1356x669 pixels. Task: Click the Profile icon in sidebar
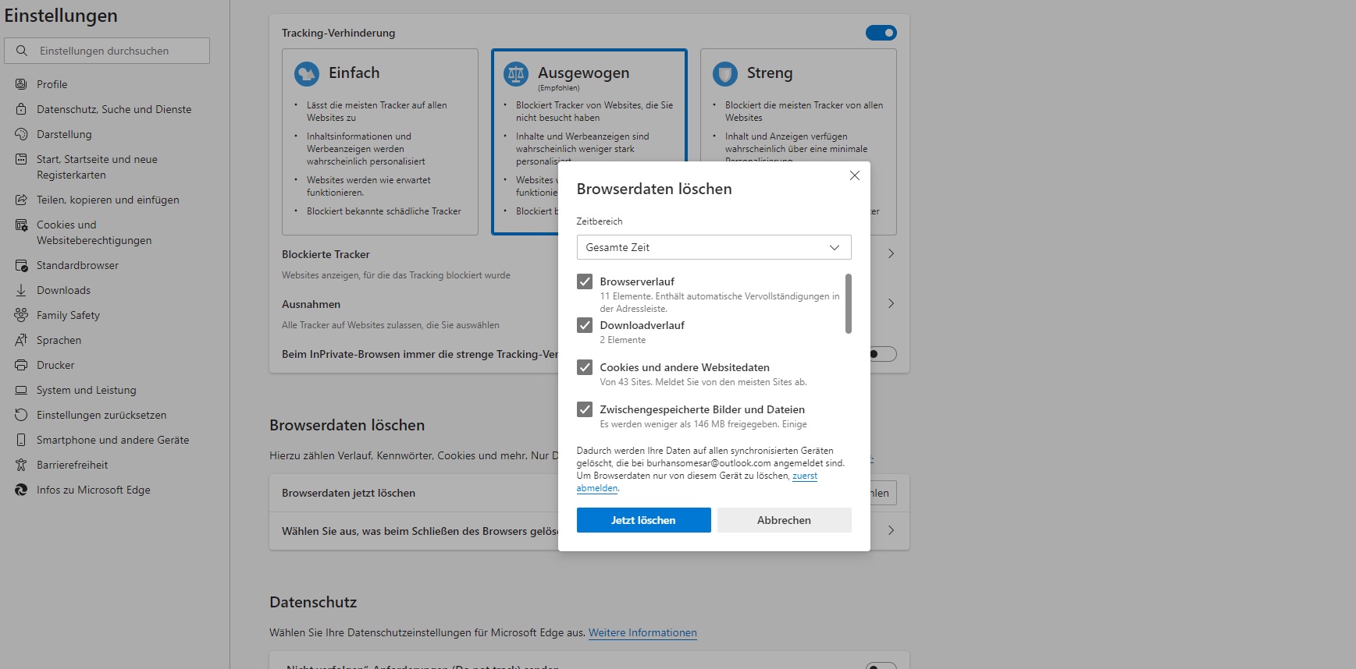coord(21,84)
